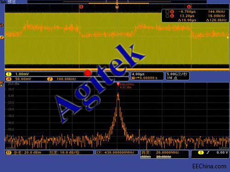The image size is (230, 172).
Task: Select the RF badge beside the 20.0 dBm reference
Action: 9,153
